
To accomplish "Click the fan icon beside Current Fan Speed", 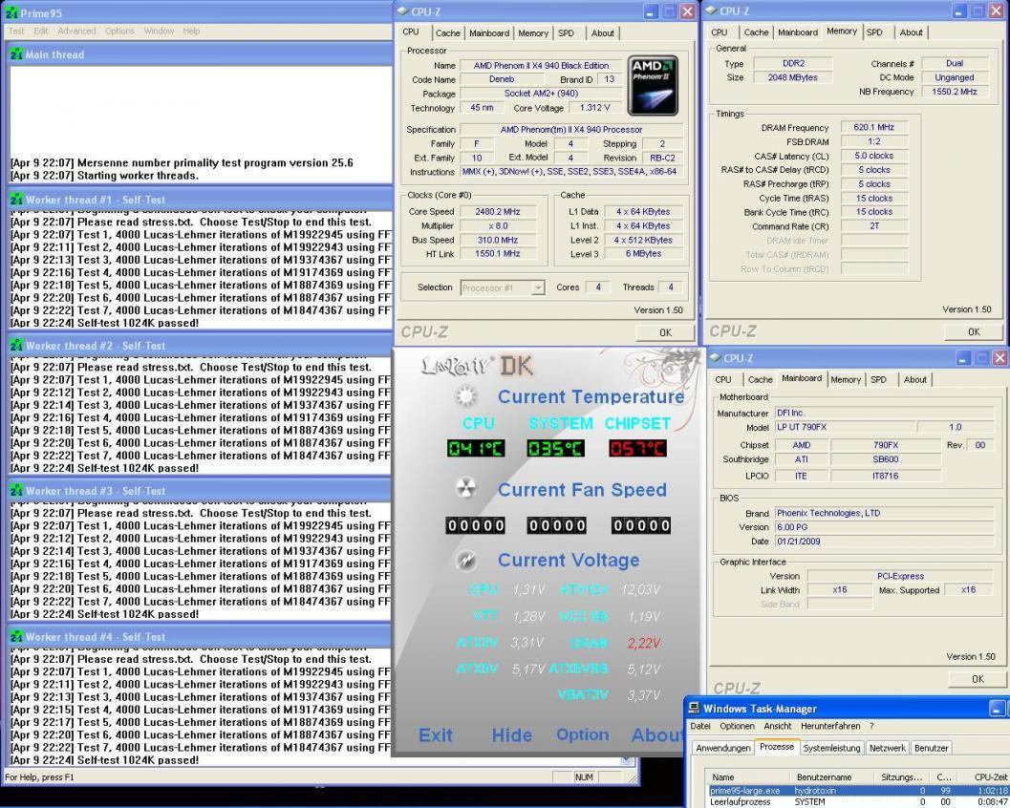I will pyautogui.click(x=465, y=489).
